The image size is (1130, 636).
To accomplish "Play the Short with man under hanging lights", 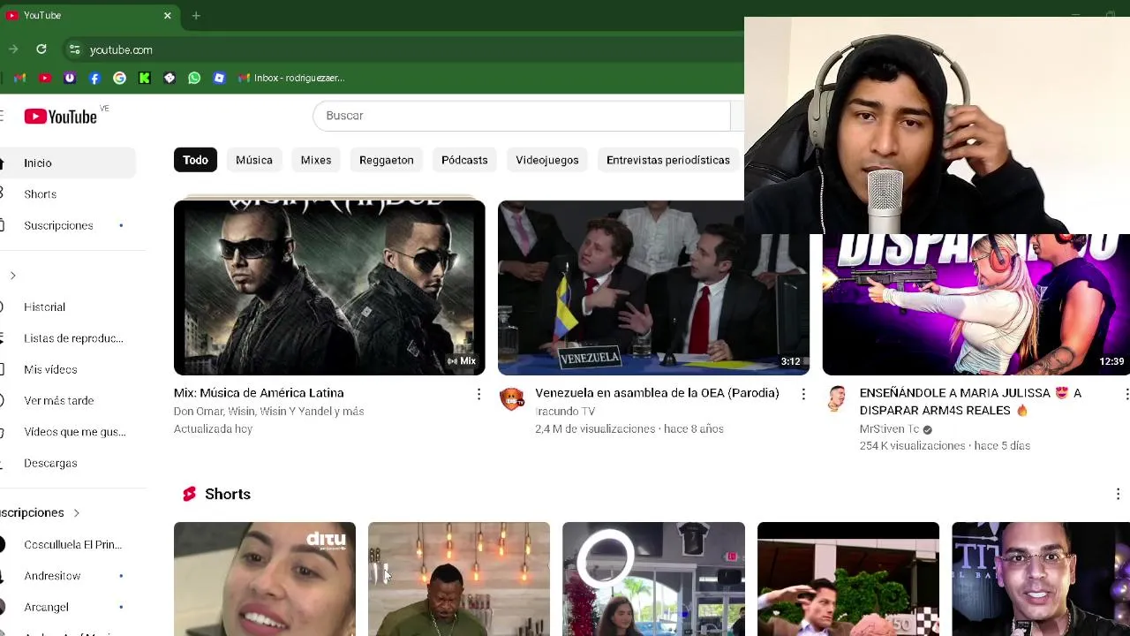I will point(459,579).
